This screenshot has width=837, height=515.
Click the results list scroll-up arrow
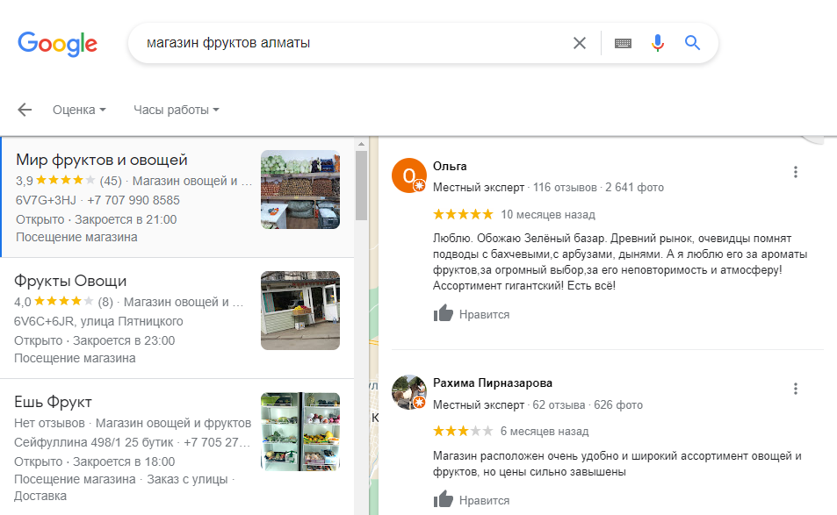361,144
